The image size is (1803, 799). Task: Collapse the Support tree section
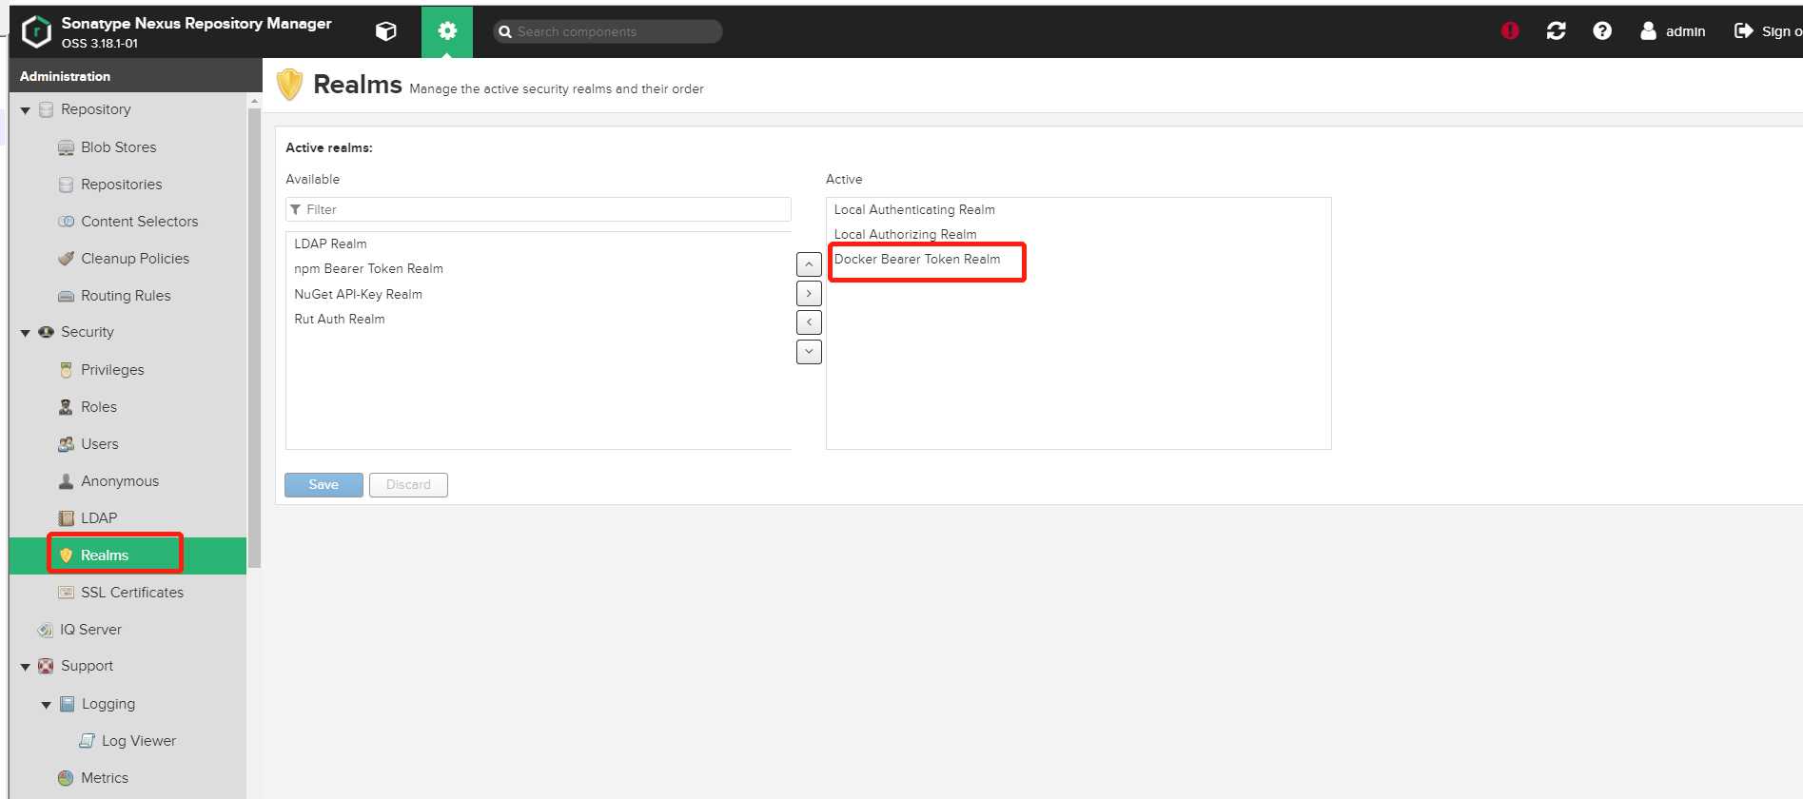[26, 667]
